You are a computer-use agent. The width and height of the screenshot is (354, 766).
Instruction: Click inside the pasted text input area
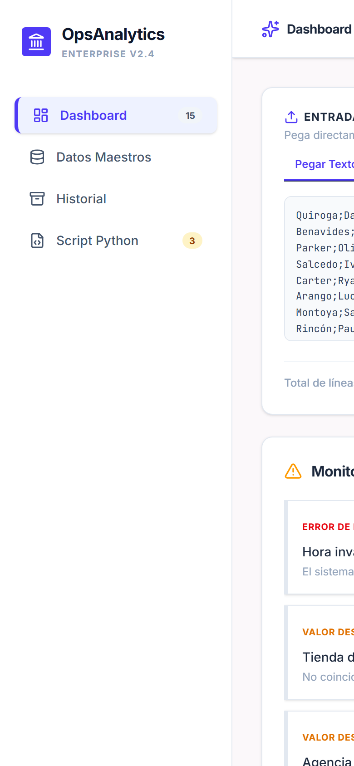coord(319,269)
